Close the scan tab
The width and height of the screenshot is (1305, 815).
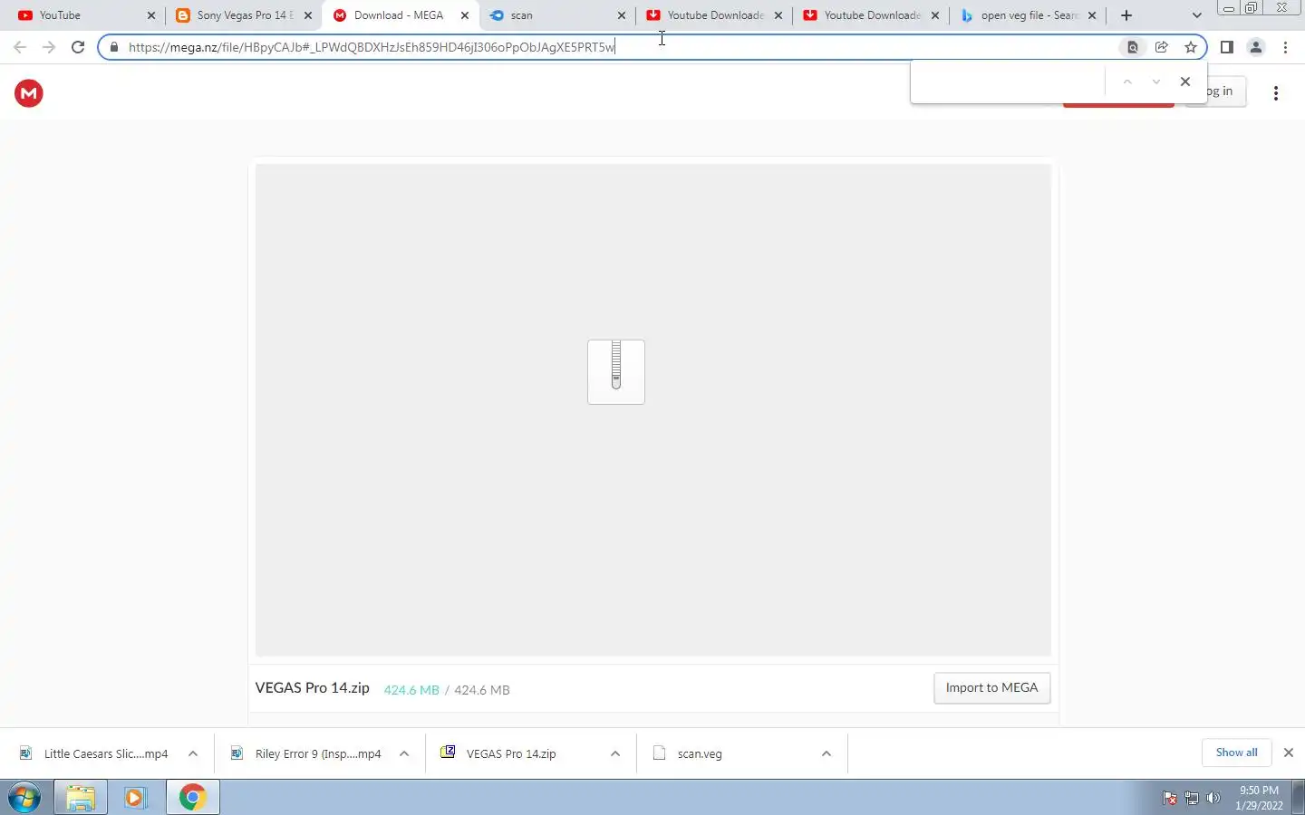tap(622, 15)
